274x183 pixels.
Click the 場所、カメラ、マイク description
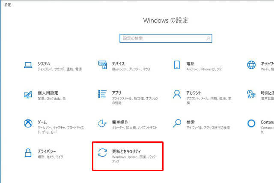pos(51,157)
